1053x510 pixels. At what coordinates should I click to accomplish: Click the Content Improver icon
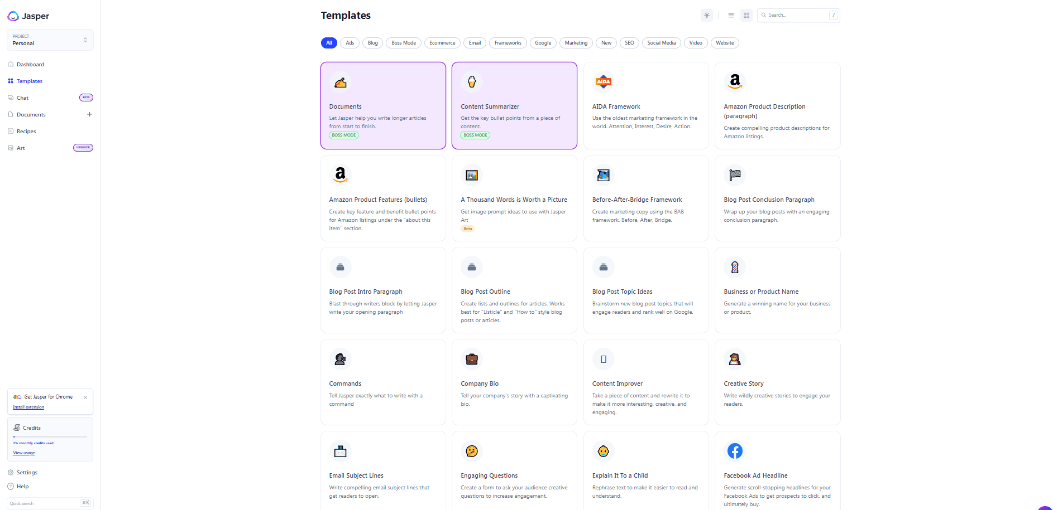[x=604, y=359]
